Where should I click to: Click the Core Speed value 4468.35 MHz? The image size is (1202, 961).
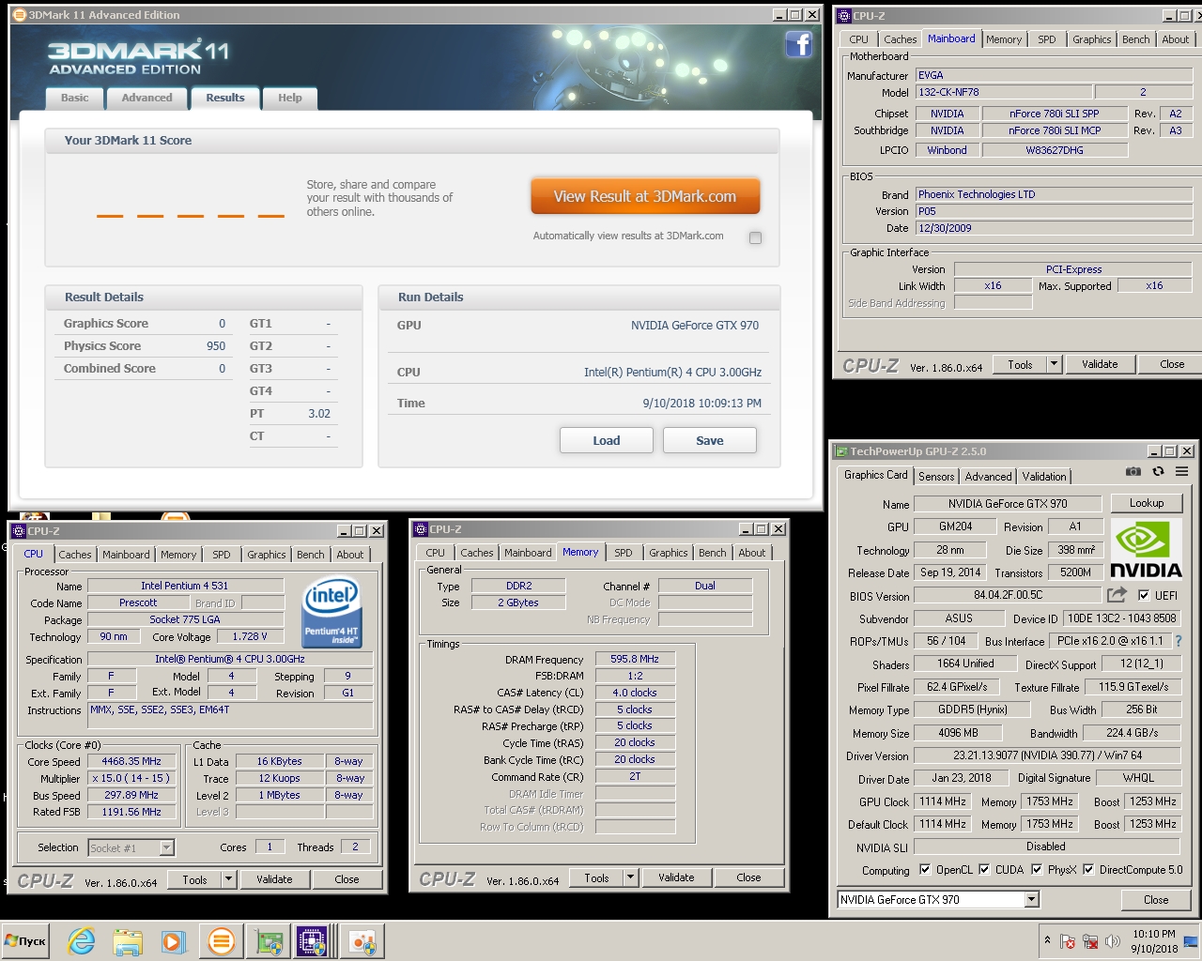coord(131,761)
